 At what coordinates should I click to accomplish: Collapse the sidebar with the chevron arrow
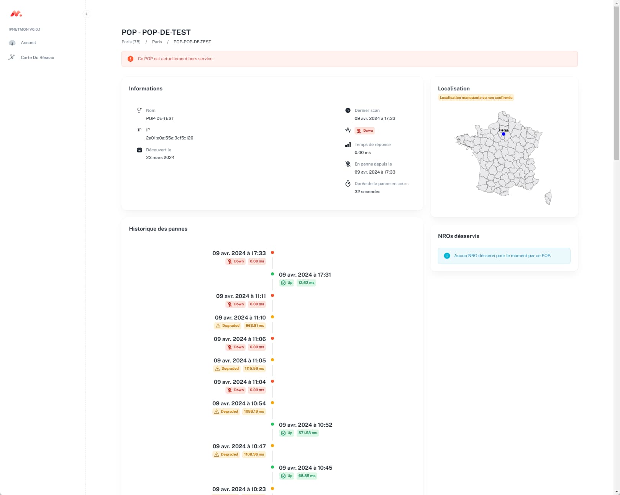pyautogui.click(x=86, y=14)
